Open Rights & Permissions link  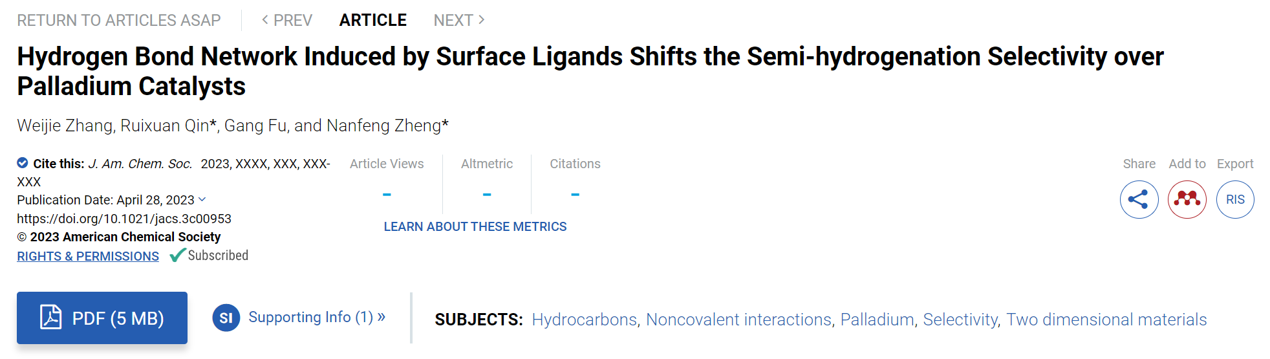88,256
